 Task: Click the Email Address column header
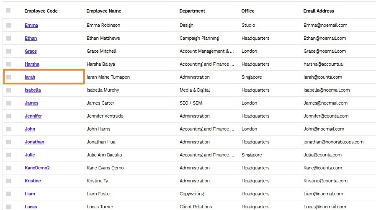point(319,11)
